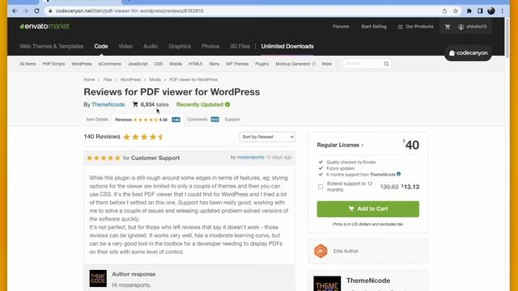
Task: Open the More category menu
Action: [x=327, y=64]
